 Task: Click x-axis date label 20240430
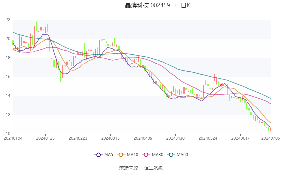tap(176, 138)
